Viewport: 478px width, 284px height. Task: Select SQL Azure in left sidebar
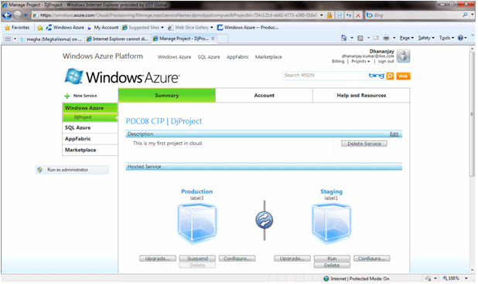click(90, 127)
